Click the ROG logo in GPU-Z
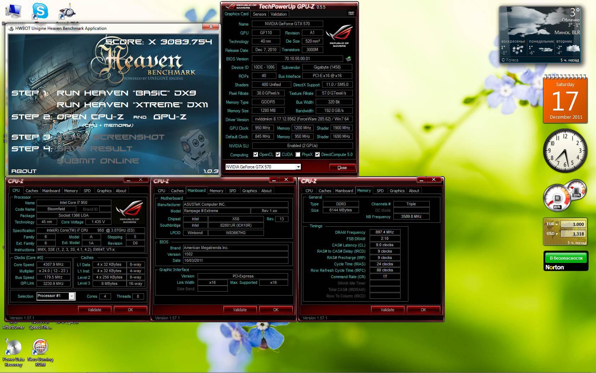The width and height of the screenshot is (596, 373). tap(339, 37)
